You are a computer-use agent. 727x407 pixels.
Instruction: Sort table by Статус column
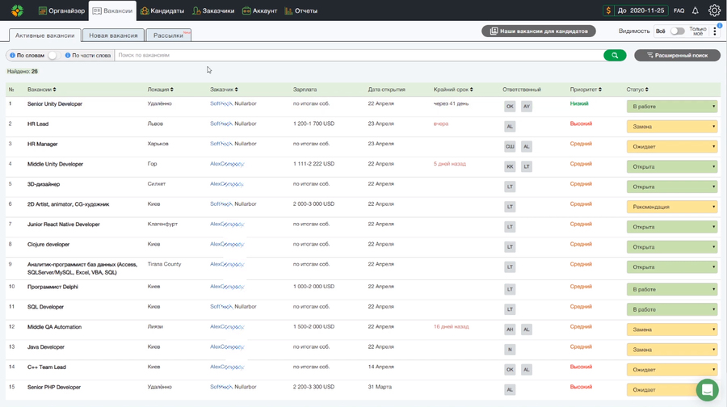click(x=637, y=90)
